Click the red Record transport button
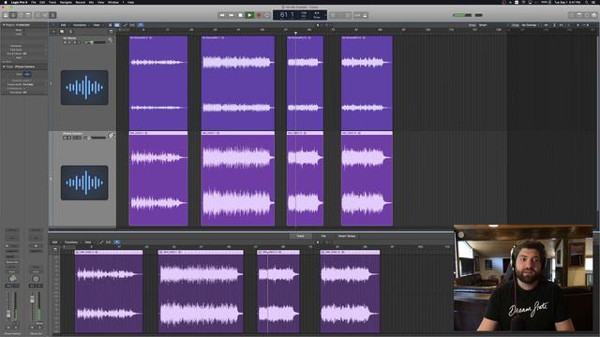This screenshot has width=600, height=337. (x=259, y=15)
